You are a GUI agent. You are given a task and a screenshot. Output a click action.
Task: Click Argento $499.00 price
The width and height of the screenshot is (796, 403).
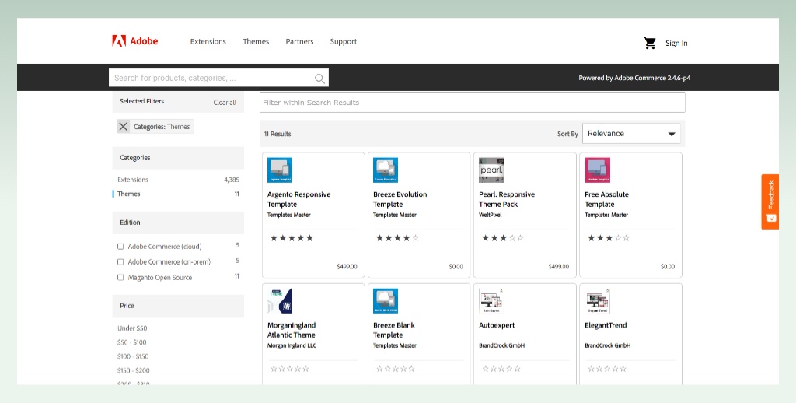pos(347,266)
